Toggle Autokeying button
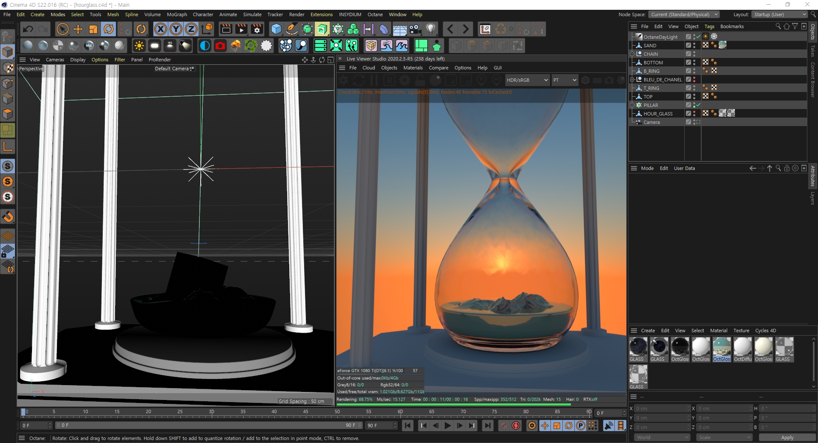The height and width of the screenshot is (443, 818). tap(516, 426)
